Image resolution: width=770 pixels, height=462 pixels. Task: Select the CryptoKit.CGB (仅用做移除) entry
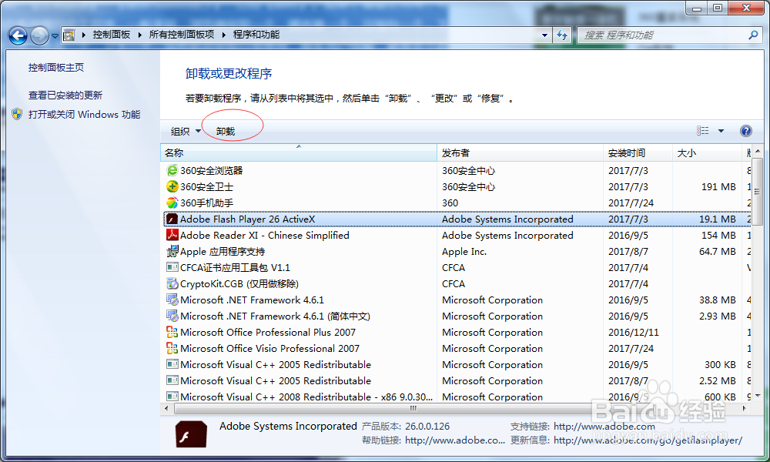point(239,284)
